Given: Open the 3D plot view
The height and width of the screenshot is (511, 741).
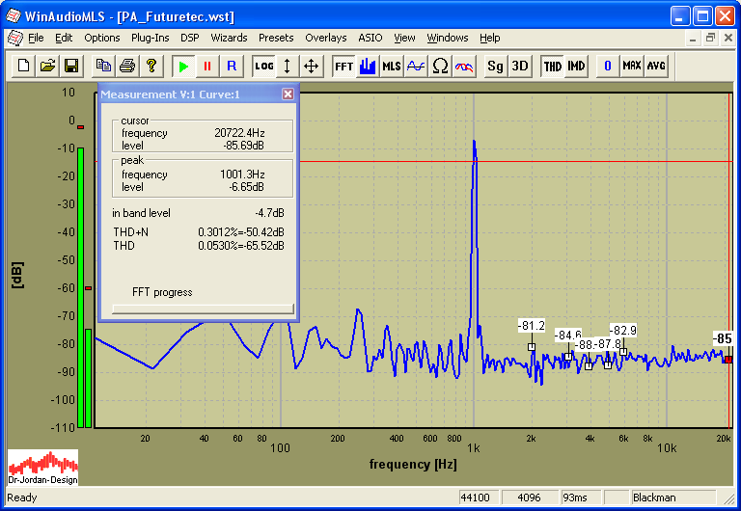Looking at the screenshot, I should [520, 66].
